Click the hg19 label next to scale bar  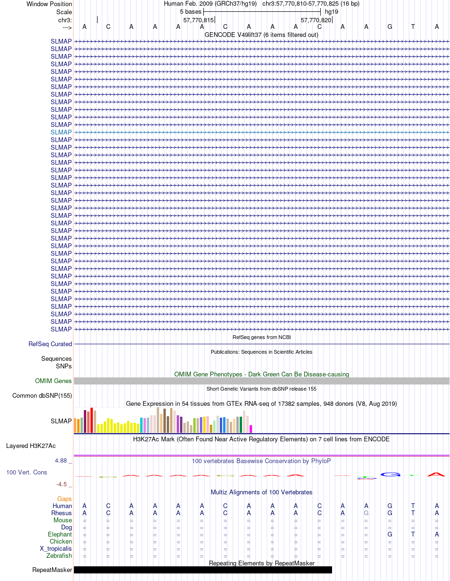pos(332,12)
